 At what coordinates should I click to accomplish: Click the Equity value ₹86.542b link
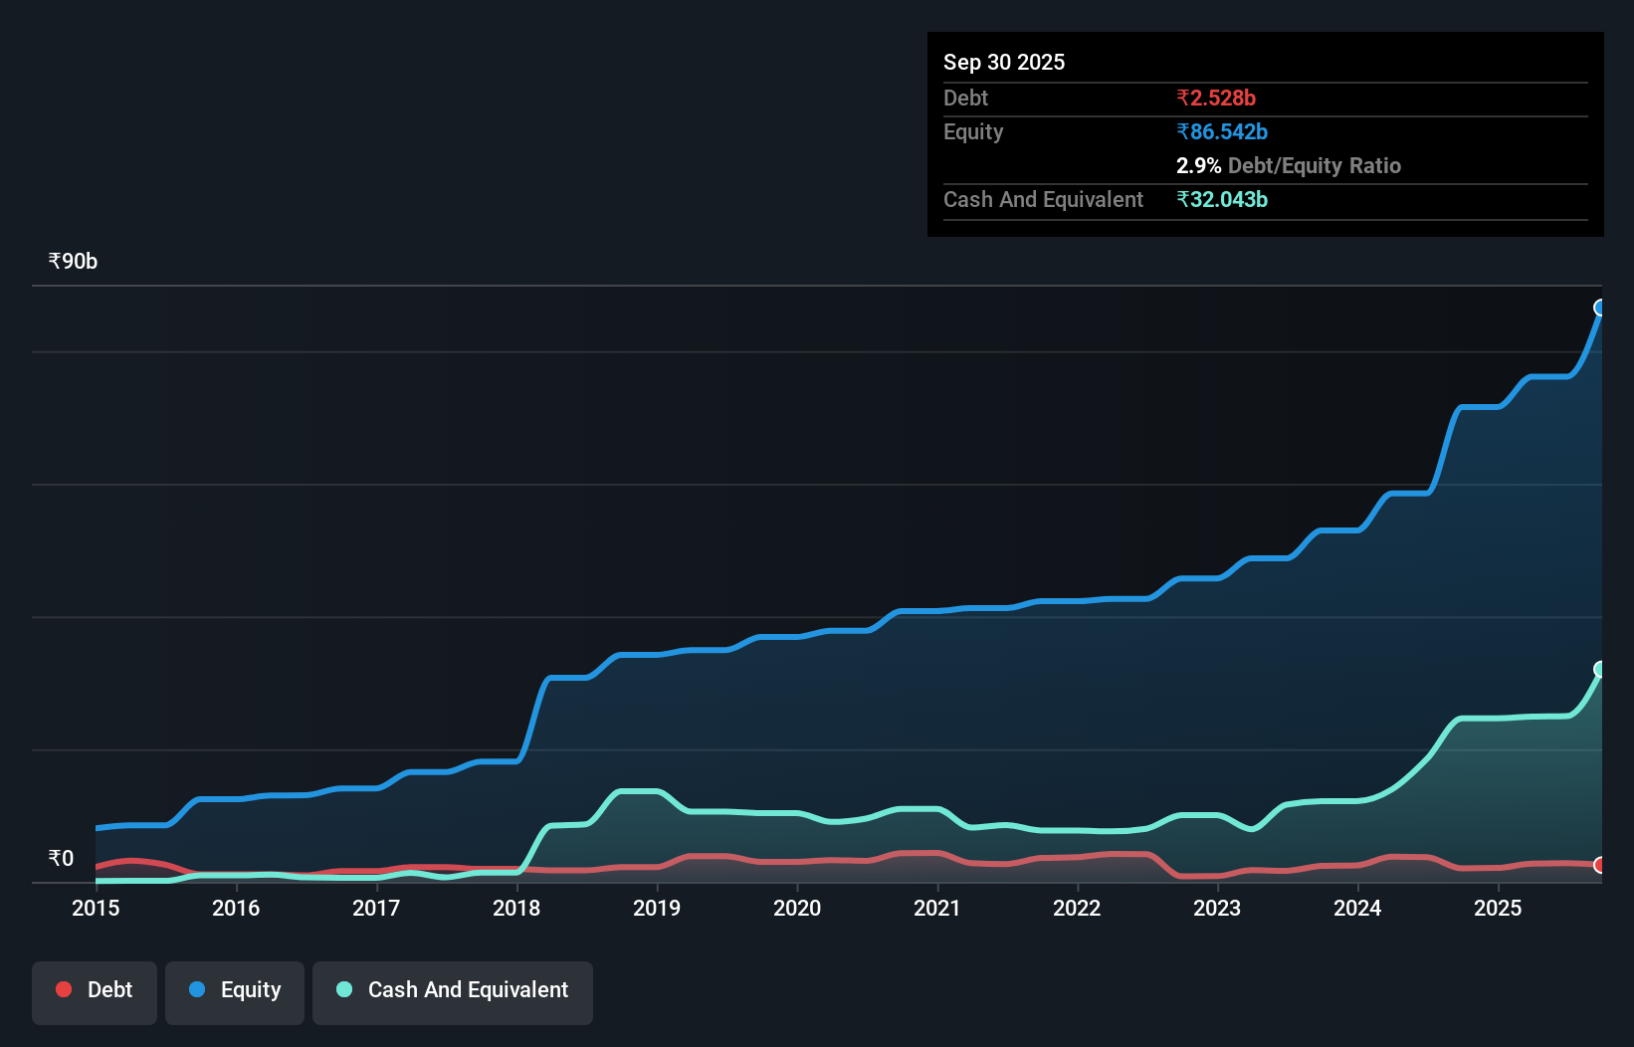1221,131
